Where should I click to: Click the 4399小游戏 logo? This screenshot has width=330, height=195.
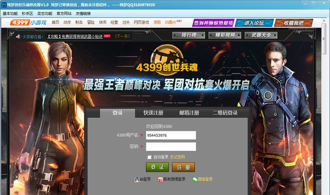point(28,22)
